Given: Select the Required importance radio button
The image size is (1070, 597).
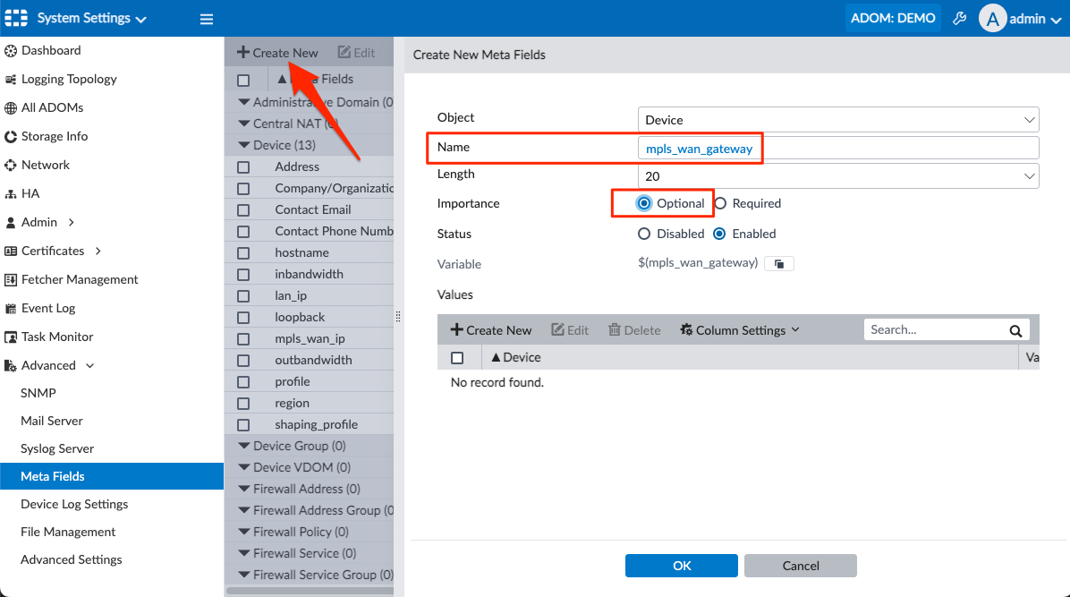Looking at the screenshot, I should click(x=722, y=203).
